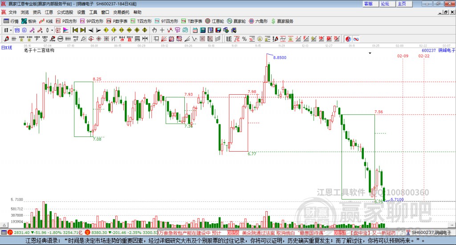Open the 板块 sector view
The height and width of the screenshot is (245, 456).
pos(28,21)
